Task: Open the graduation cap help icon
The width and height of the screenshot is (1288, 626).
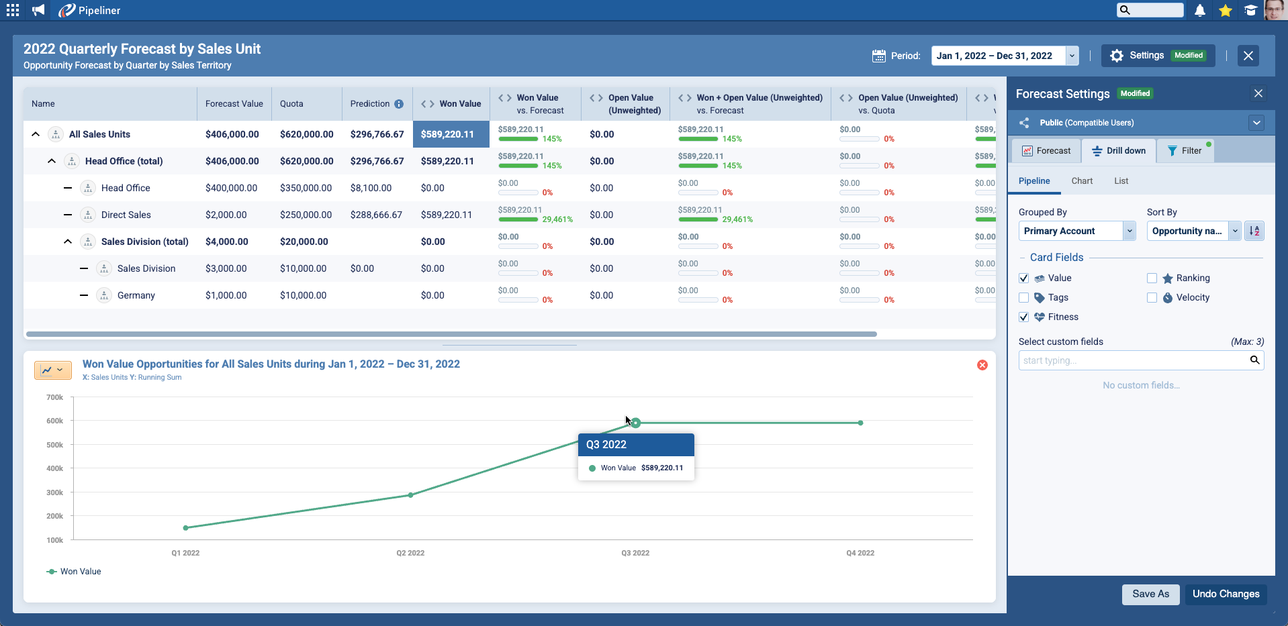Action: point(1250,10)
